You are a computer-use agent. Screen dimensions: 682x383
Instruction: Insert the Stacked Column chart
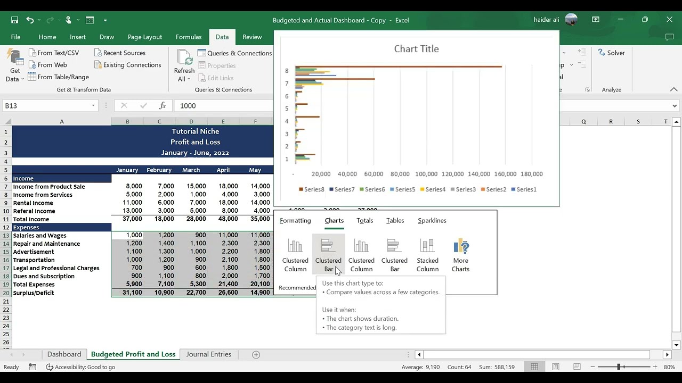(x=427, y=255)
